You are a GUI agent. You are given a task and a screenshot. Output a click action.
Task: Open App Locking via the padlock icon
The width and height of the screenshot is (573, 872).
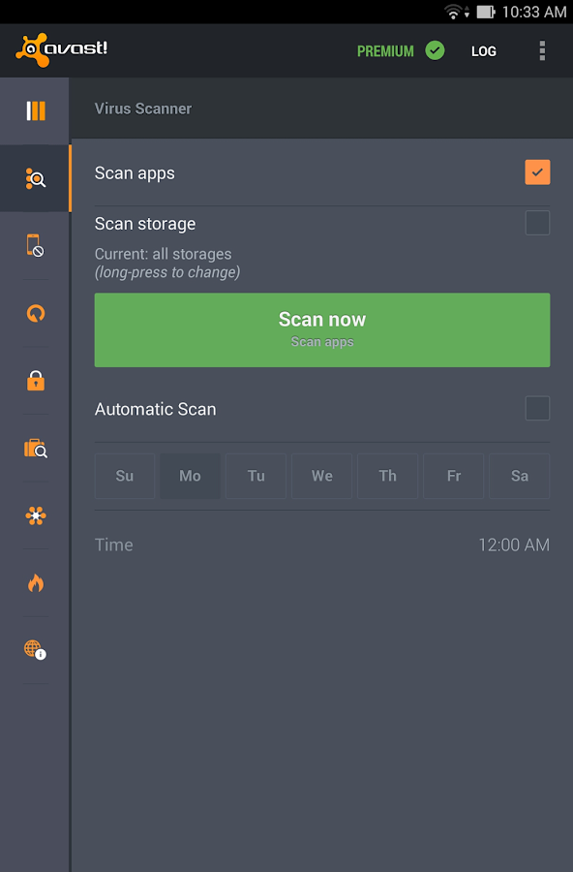[x=35, y=381]
